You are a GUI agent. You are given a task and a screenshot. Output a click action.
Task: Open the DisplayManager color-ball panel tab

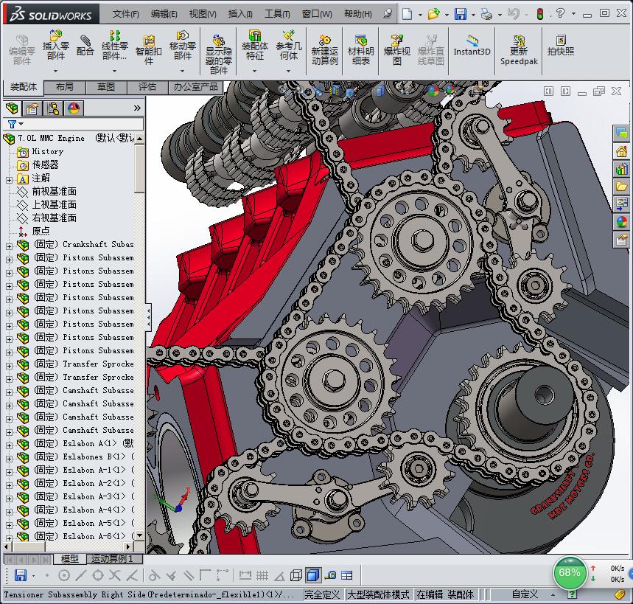pos(73,108)
